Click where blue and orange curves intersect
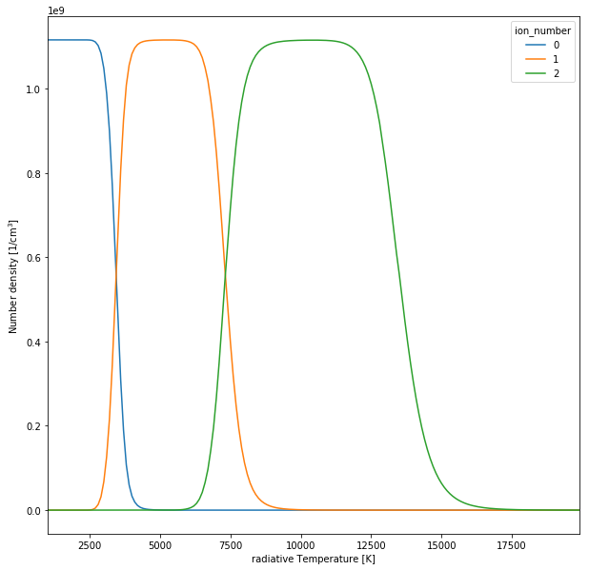Viewport: 589px width, 570px height. click(x=116, y=275)
